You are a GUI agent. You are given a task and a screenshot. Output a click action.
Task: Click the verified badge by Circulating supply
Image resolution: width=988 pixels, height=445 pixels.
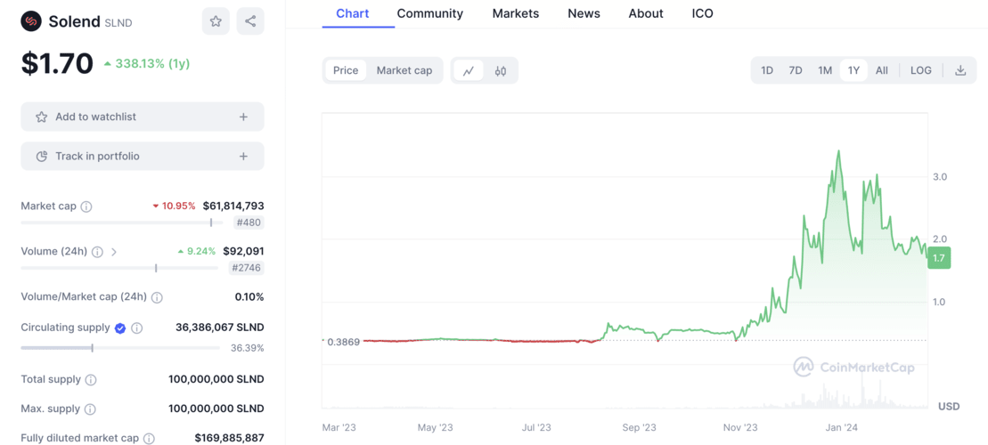coord(120,328)
